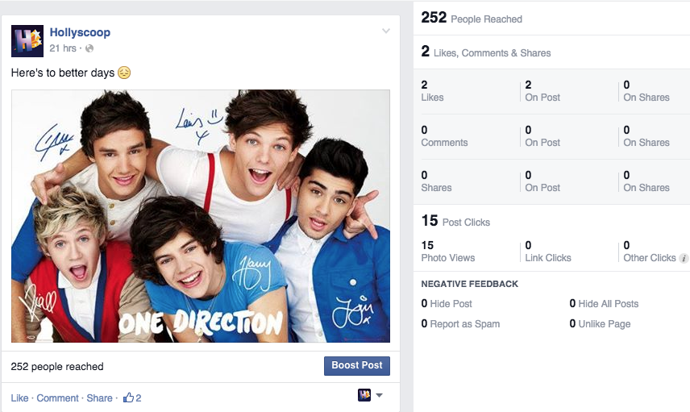Select the 15 Post Clicks heading

[455, 221]
